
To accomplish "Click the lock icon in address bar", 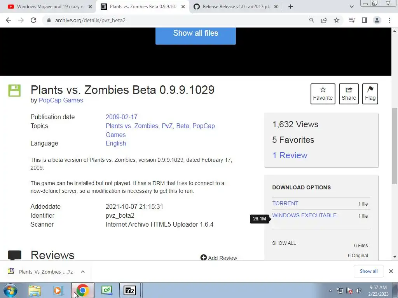I will pos(49,20).
